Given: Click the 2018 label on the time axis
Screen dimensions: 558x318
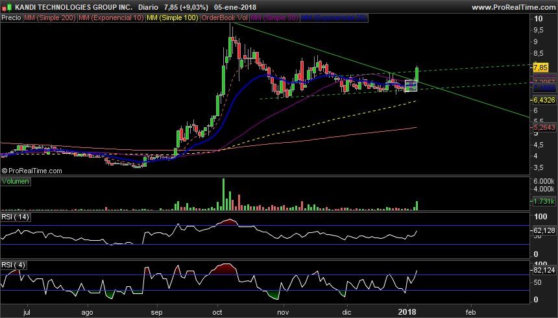Looking at the screenshot, I should point(407,312).
